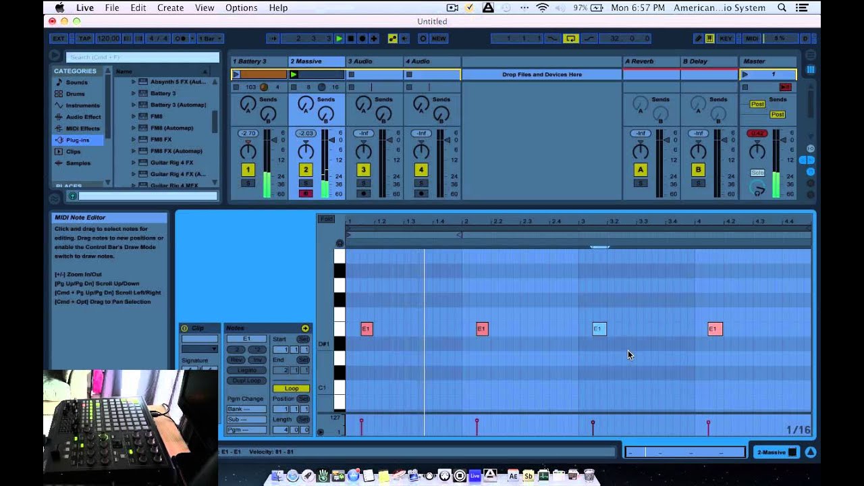Toggle the Punch-In switch

click(x=553, y=38)
